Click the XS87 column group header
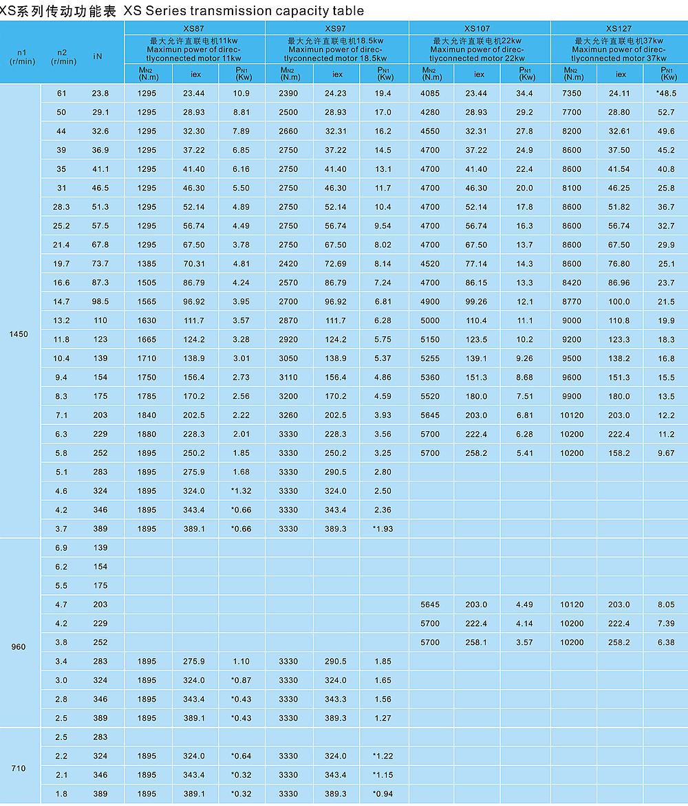The width and height of the screenshot is (688, 806). [194, 28]
